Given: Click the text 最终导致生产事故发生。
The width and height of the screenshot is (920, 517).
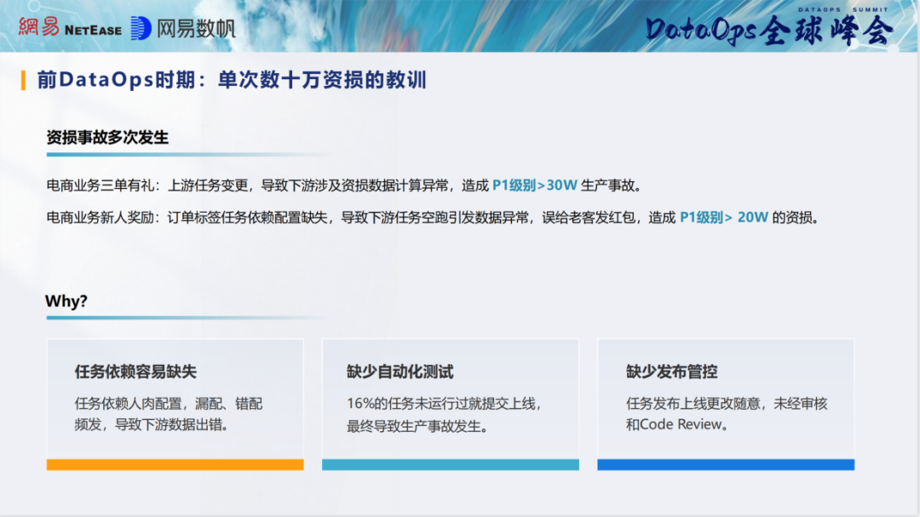Looking at the screenshot, I should pyautogui.click(x=419, y=426).
